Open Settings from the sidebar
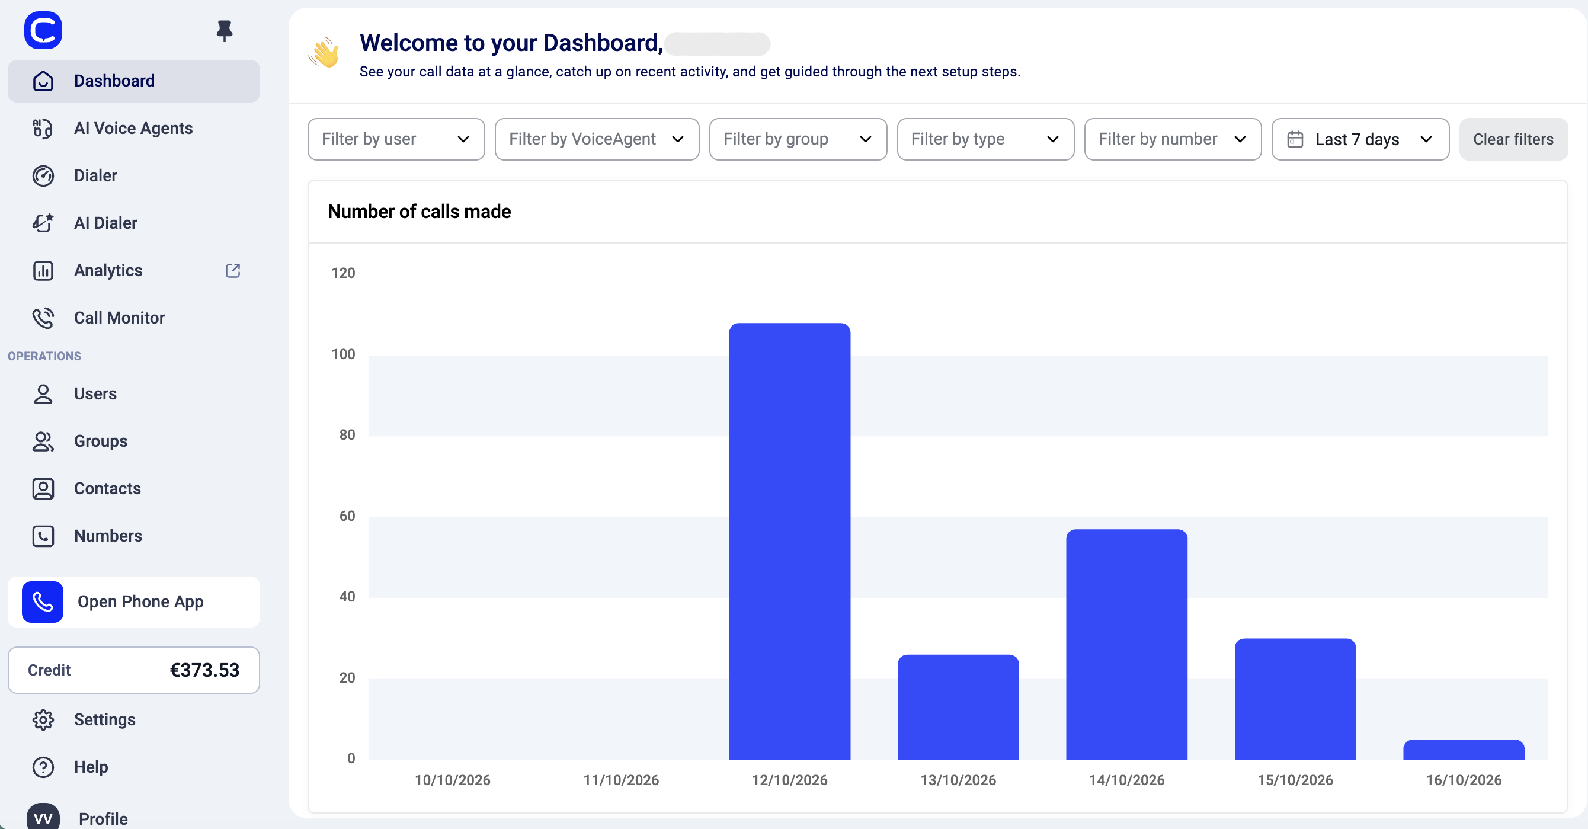1588x829 pixels. point(134,720)
